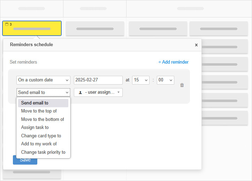
Task: Open the minutes dropdown showing 00
Action: (165, 80)
